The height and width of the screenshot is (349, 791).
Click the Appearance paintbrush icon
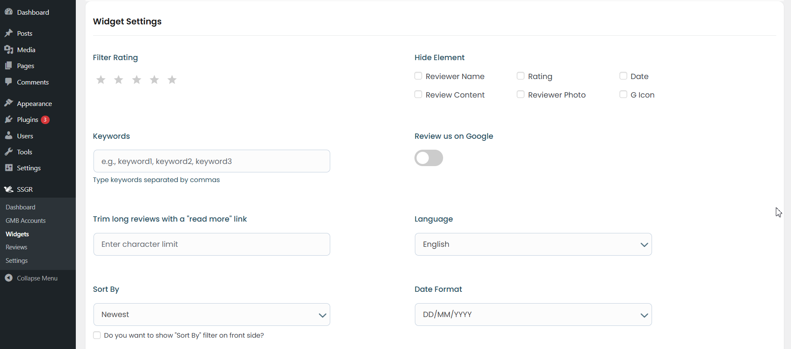coord(8,103)
